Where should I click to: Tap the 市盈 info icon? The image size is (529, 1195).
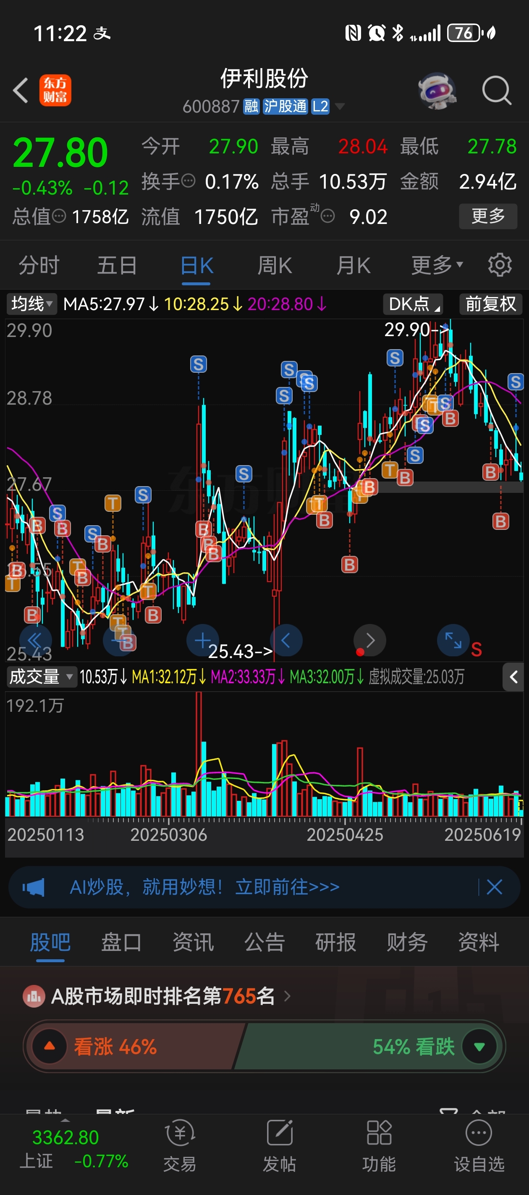point(328,216)
